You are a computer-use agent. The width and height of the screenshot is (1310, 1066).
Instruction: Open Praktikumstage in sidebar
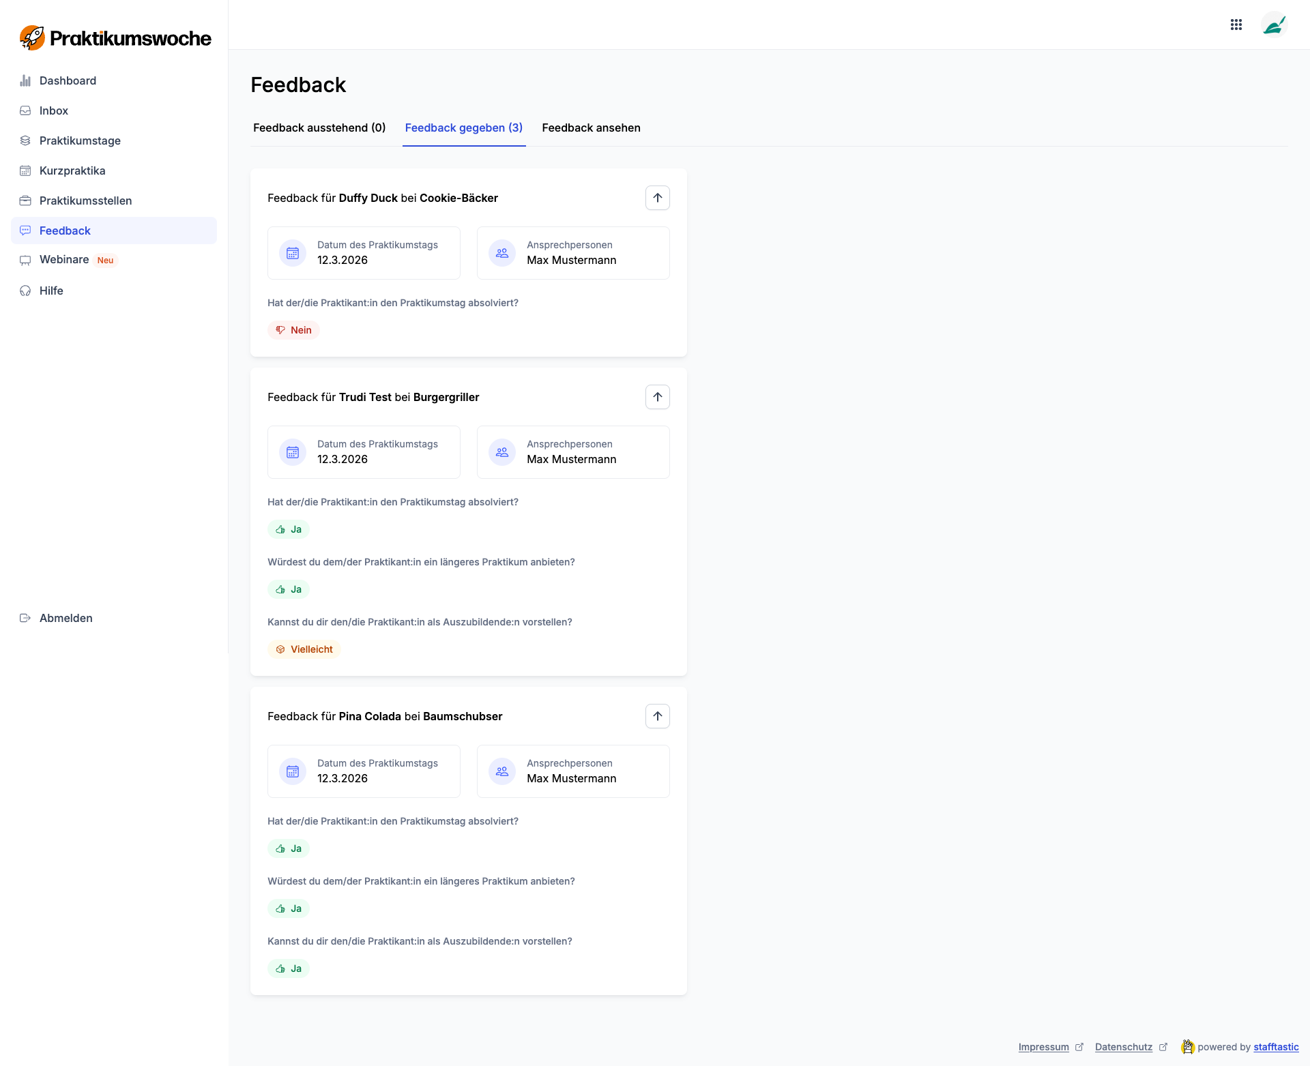[80, 140]
